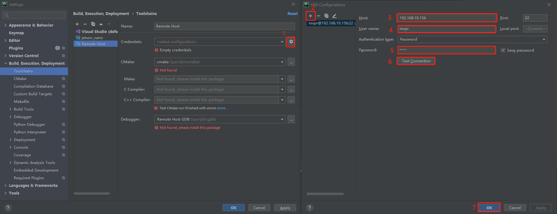
Task: Click the User name field
Action: click(x=447, y=29)
